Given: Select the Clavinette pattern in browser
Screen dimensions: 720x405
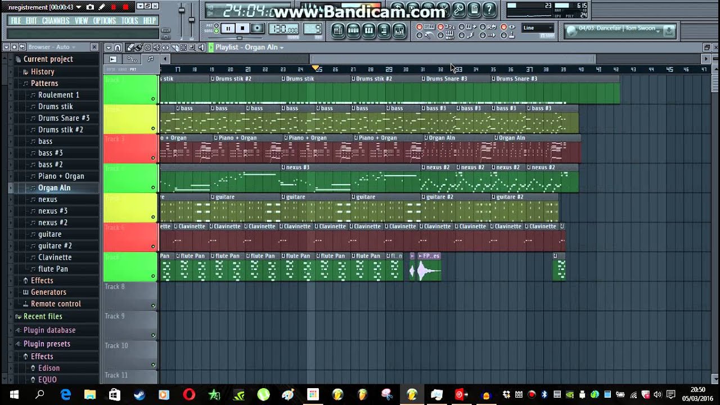Looking at the screenshot, I should [x=55, y=257].
